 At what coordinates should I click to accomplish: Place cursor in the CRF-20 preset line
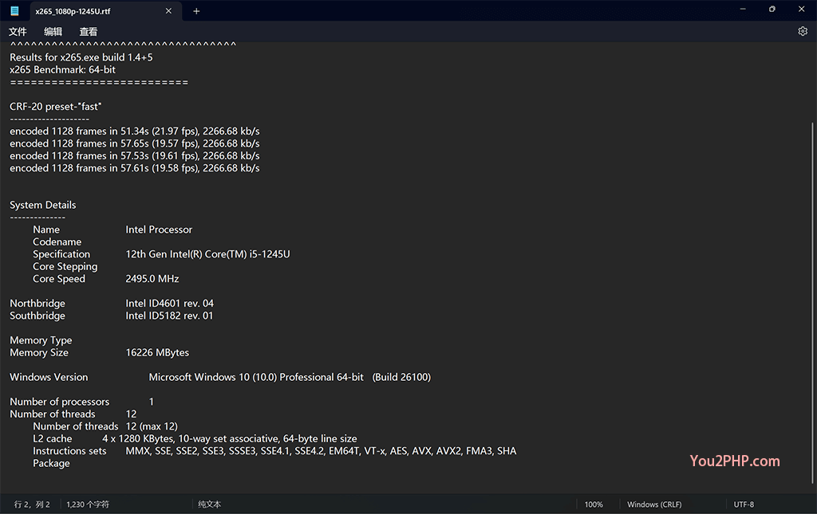pyautogui.click(x=56, y=106)
